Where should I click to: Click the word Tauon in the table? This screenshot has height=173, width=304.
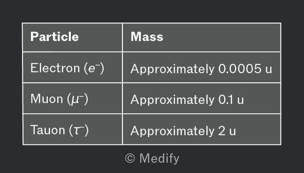(48, 130)
